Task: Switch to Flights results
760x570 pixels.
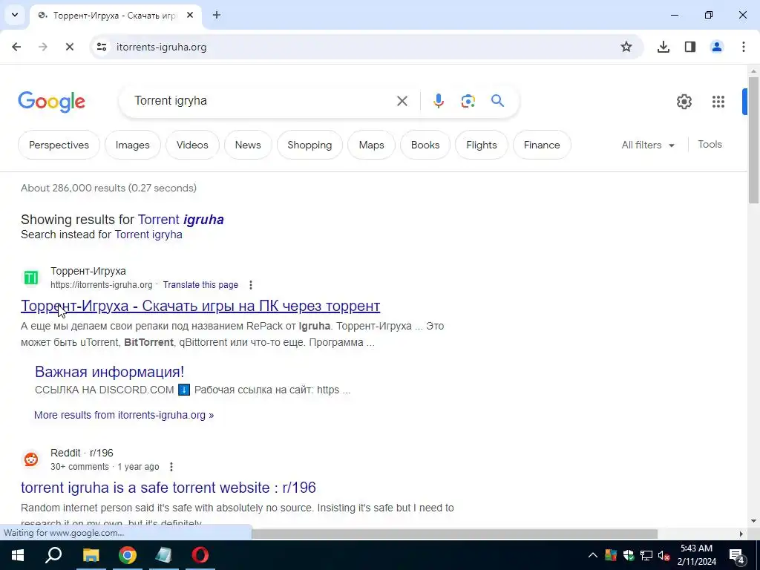Action: pyautogui.click(x=481, y=145)
